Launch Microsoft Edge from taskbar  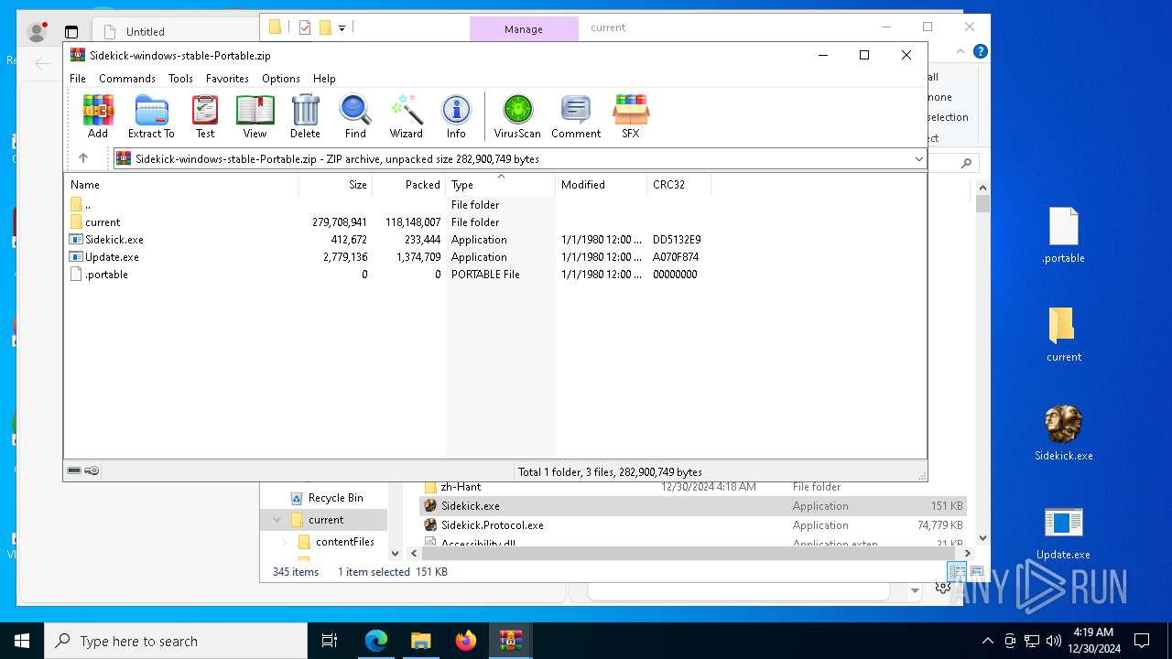point(376,641)
